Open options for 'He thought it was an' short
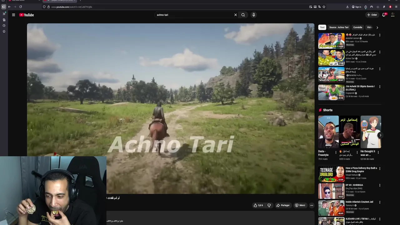This screenshot has width=400, height=225. [378, 152]
